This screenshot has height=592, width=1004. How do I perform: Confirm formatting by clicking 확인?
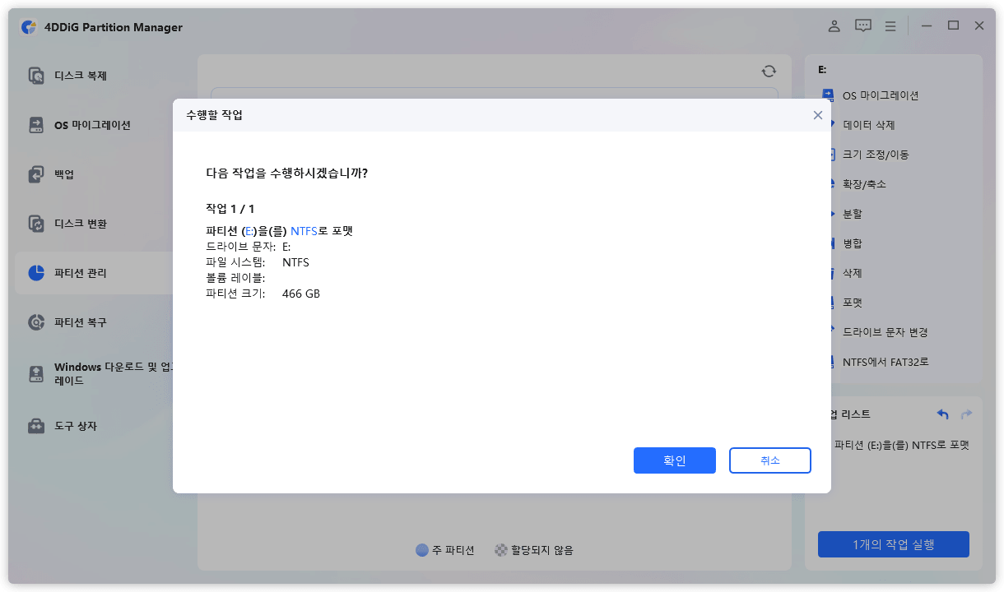point(674,460)
